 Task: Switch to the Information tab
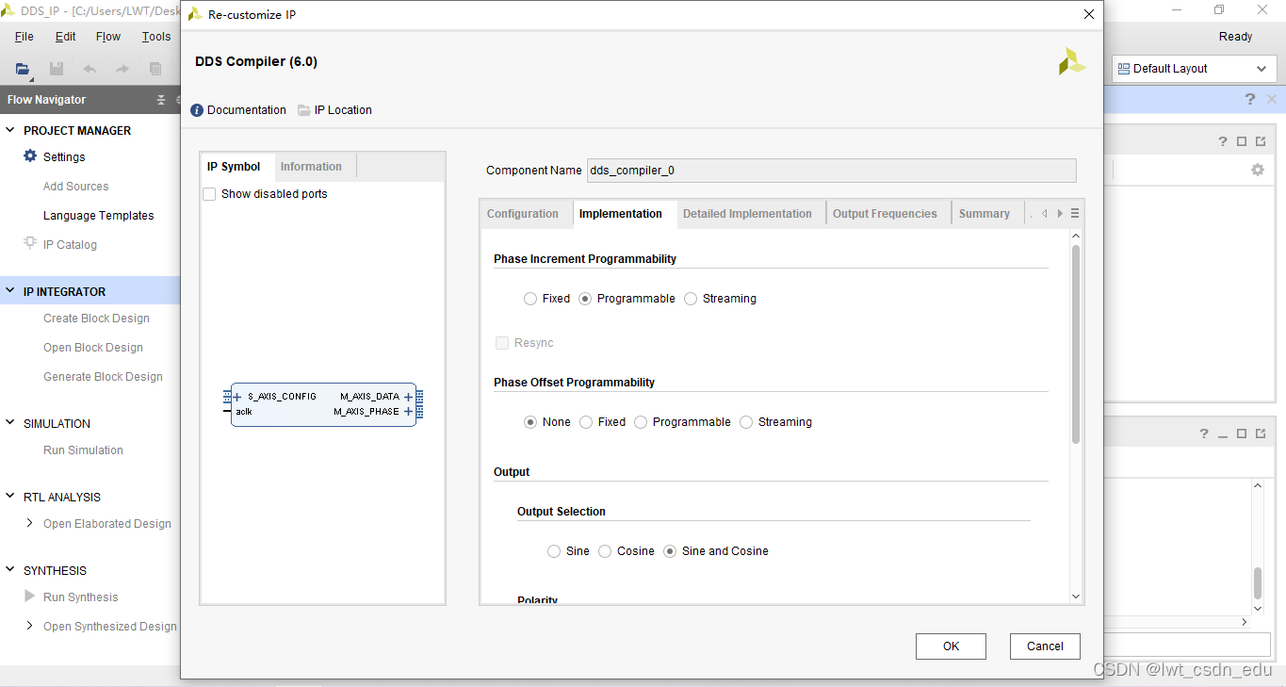tap(311, 167)
